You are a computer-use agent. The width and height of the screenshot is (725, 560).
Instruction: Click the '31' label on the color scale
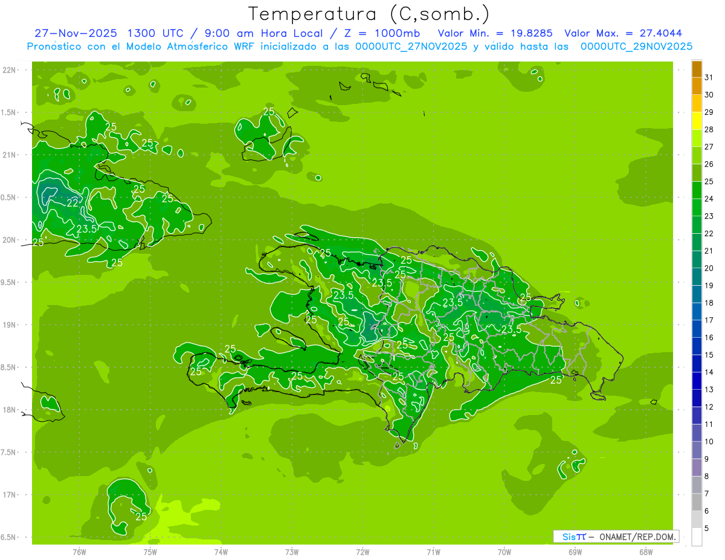coord(709,77)
